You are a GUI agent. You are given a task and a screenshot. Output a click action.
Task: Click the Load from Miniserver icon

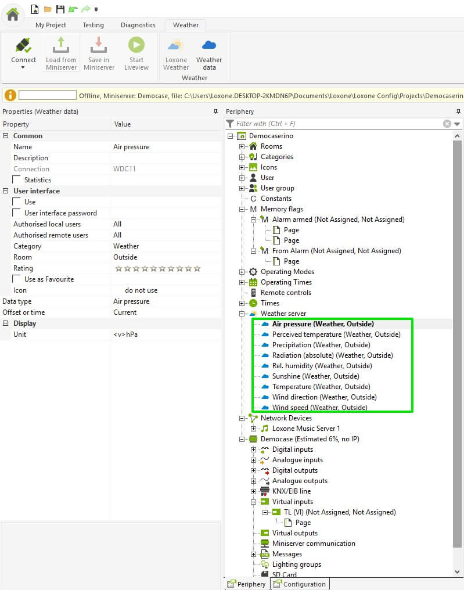[61, 46]
